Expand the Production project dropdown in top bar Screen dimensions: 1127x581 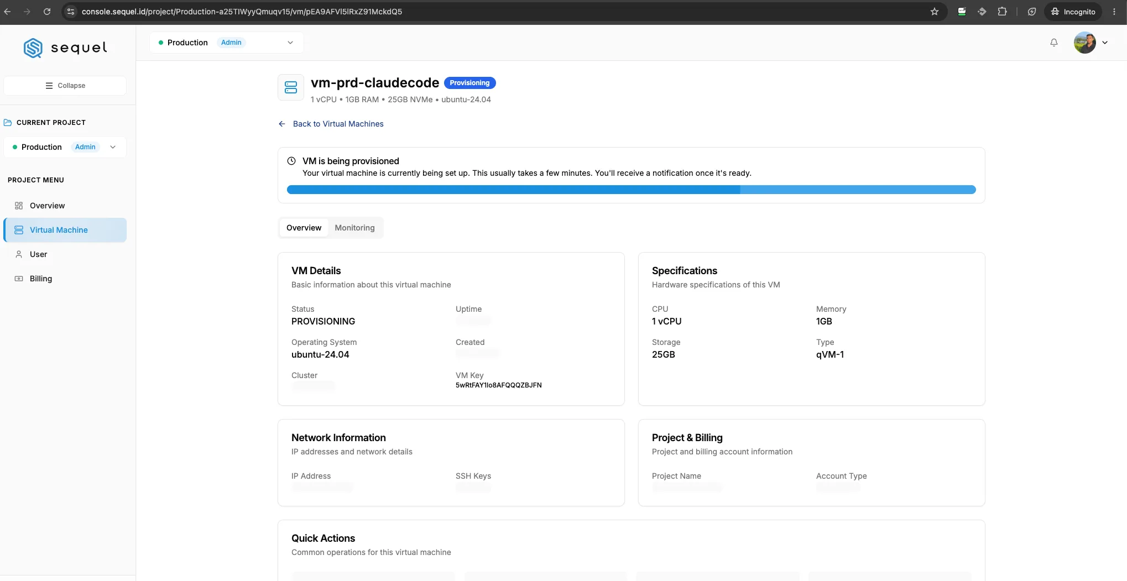click(226, 43)
